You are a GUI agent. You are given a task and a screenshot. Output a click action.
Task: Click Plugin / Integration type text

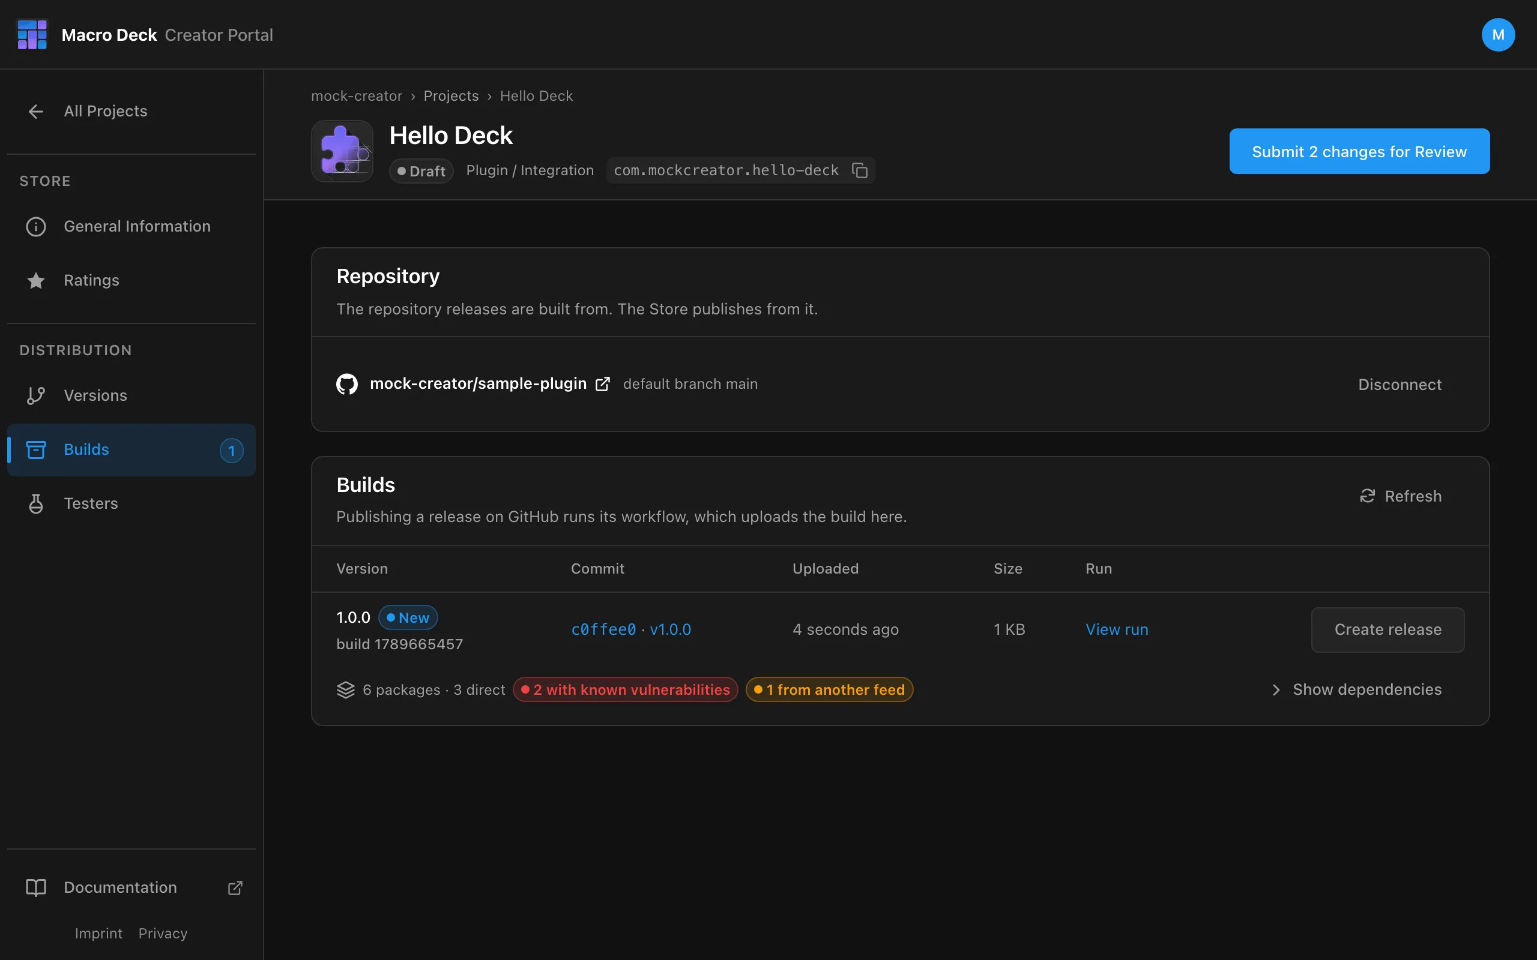tap(530, 170)
